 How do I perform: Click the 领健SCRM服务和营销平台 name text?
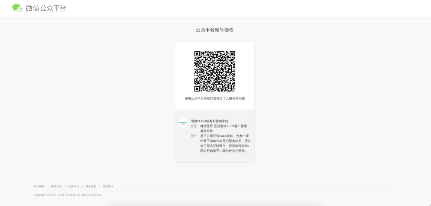(209, 121)
